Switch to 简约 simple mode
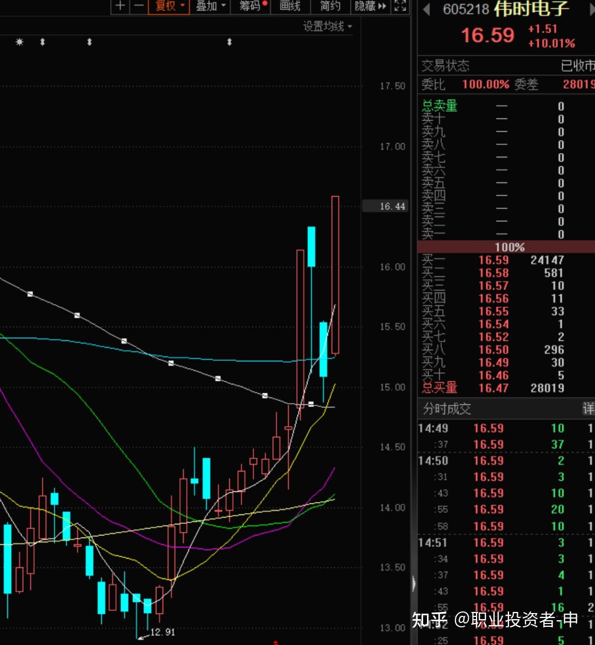 pos(331,6)
